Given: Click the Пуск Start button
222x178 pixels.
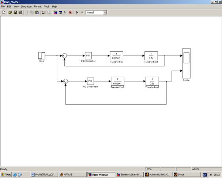Looking at the screenshot, I should click(x=6, y=175).
